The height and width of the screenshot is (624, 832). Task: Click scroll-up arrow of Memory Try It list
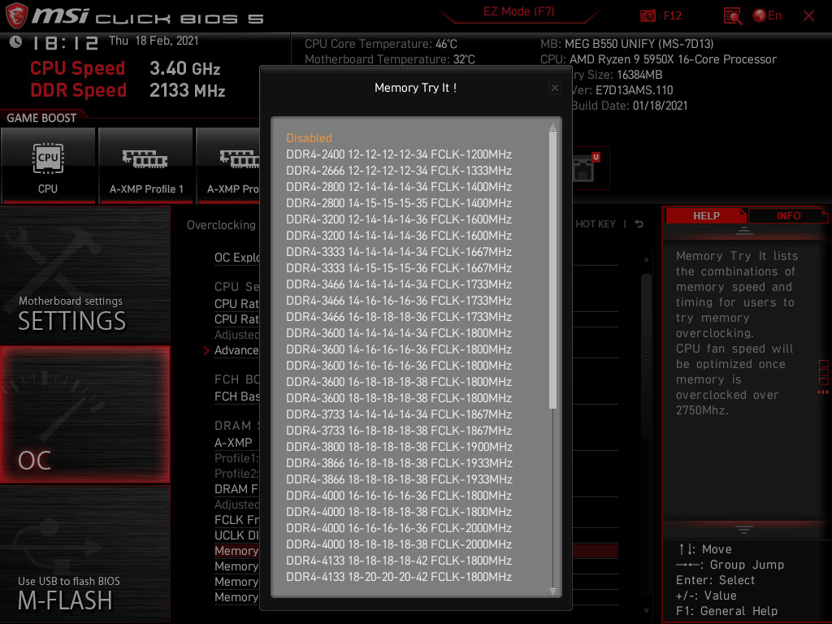[x=552, y=128]
